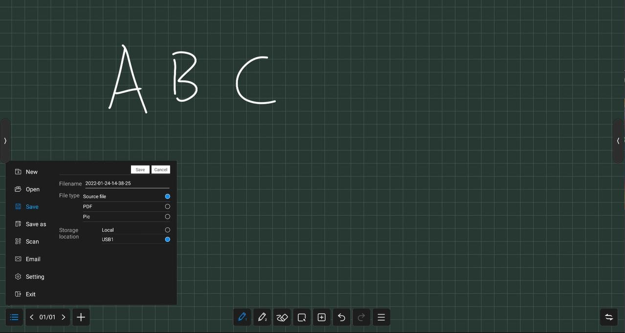Image resolution: width=625 pixels, height=333 pixels.
Task: Expand the right edge side panel arrow
Action: click(x=618, y=141)
